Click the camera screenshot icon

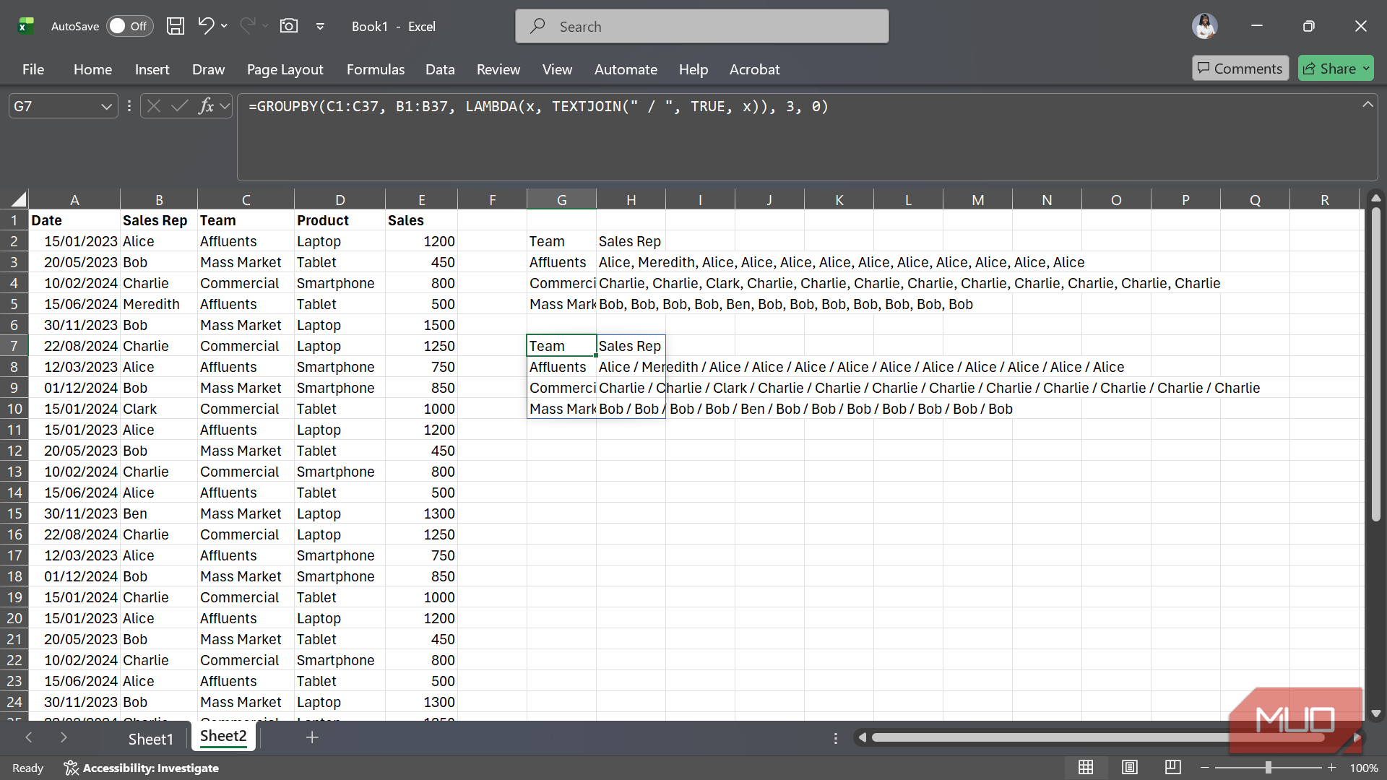click(x=289, y=26)
